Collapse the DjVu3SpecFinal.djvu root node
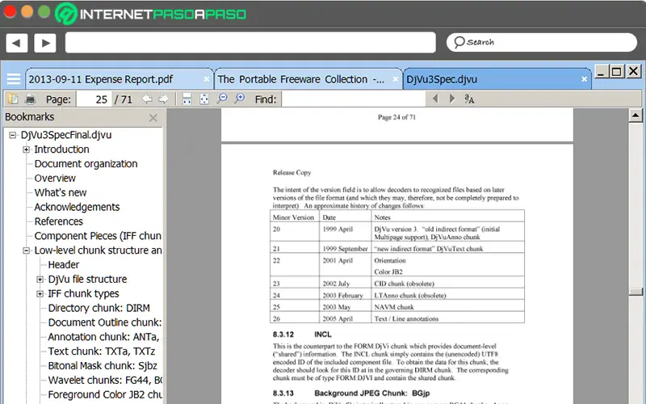The image size is (646, 404). (13, 135)
